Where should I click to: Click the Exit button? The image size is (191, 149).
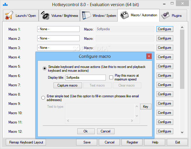tap(177, 142)
